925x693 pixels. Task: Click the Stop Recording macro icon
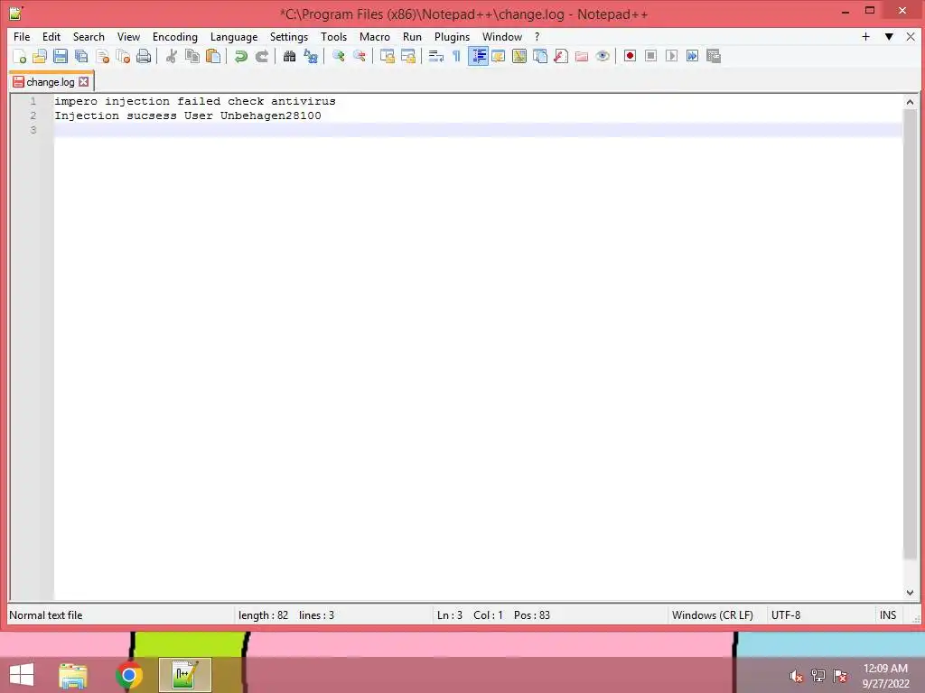point(650,56)
